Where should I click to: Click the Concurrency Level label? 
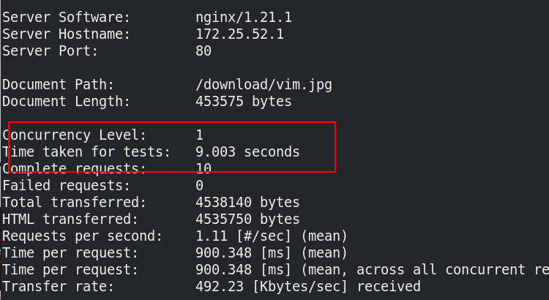coord(74,135)
